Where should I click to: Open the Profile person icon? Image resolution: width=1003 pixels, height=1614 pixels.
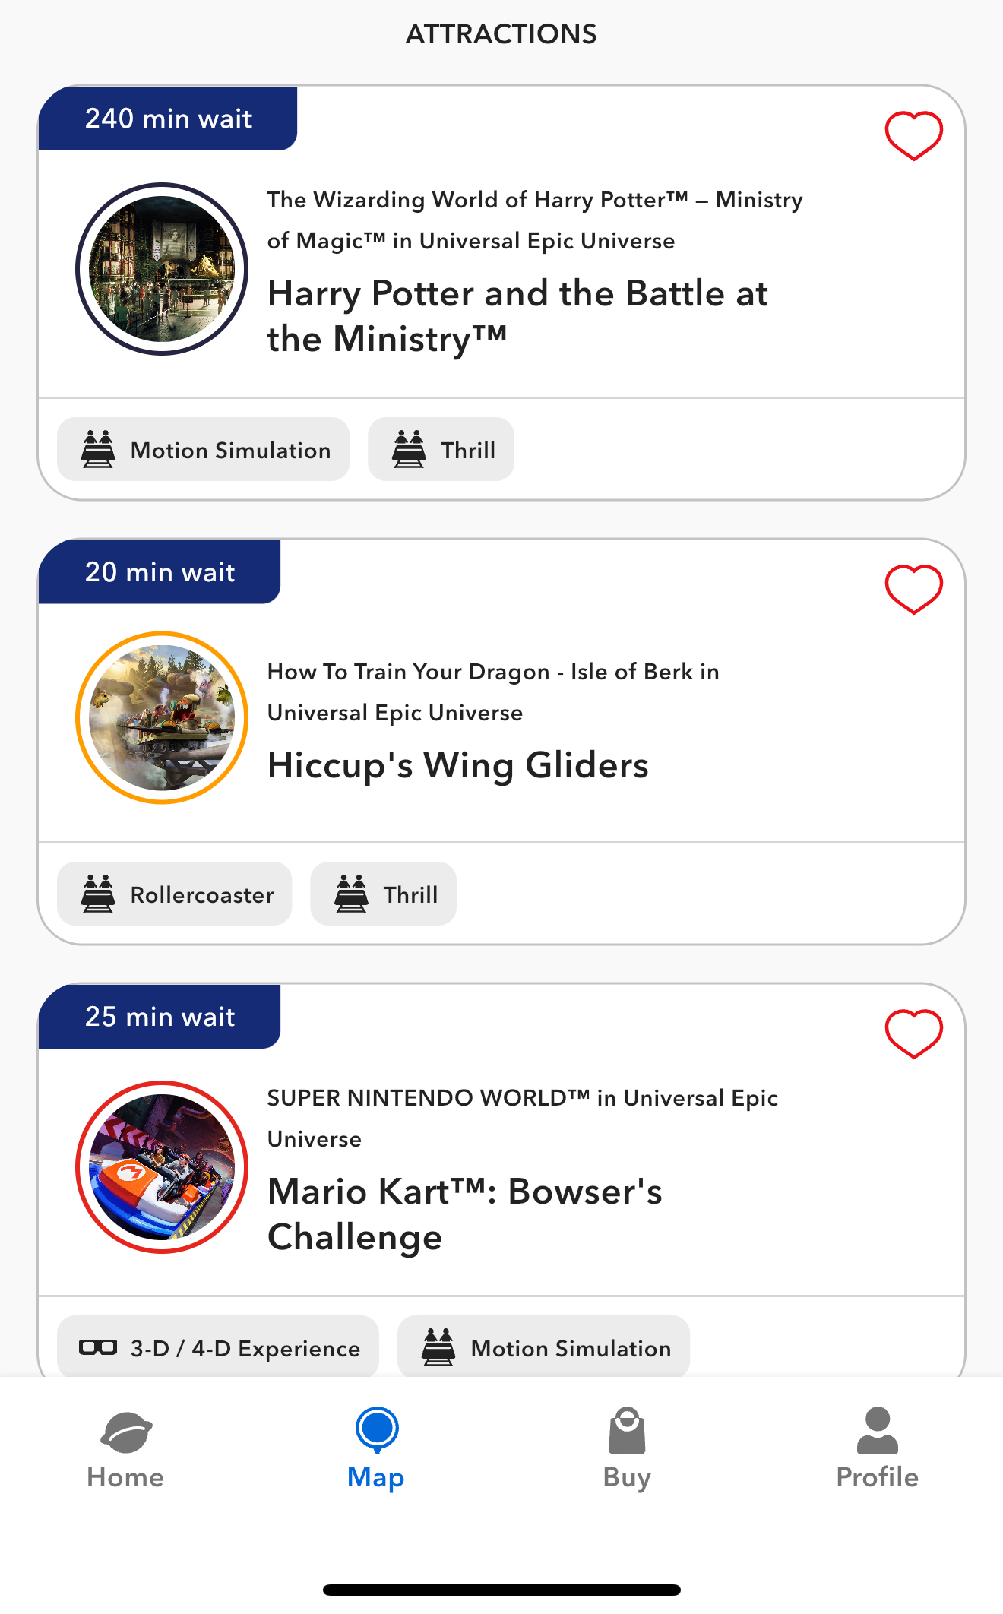(x=877, y=1431)
